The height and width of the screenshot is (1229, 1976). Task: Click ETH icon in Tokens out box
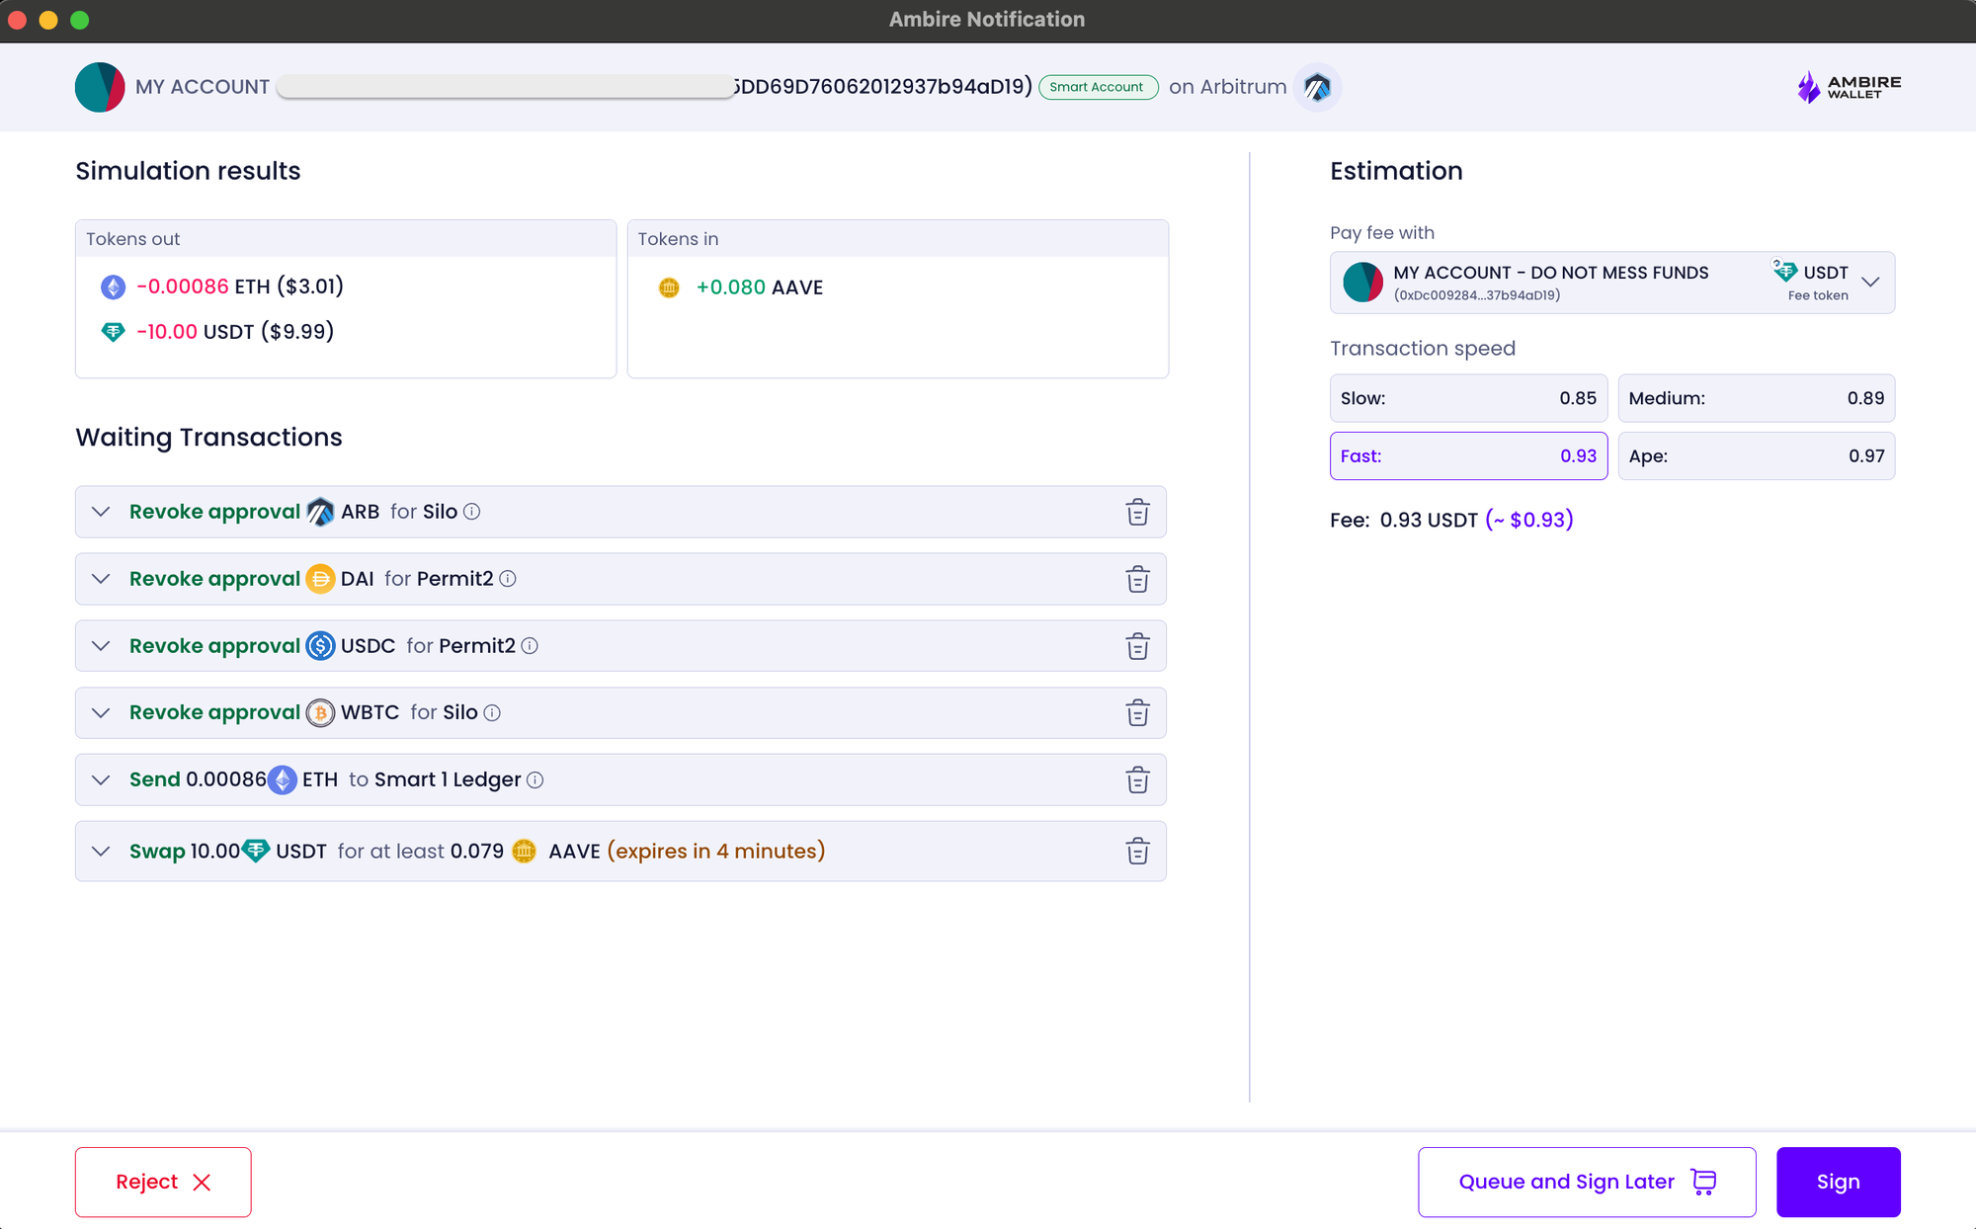click(114, 287)
